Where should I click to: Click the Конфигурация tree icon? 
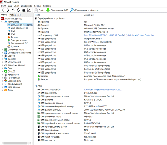pos(6,84)
